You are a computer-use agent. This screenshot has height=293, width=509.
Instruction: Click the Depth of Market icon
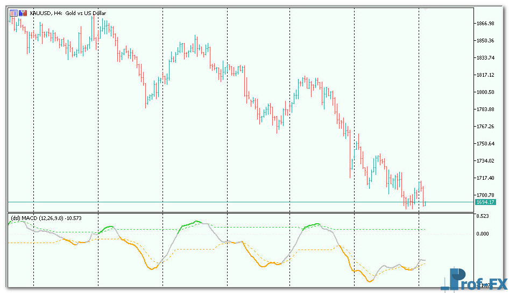click(22, 13)
